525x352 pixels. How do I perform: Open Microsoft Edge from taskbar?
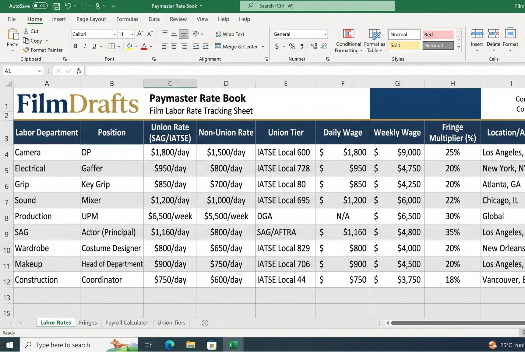point(170,345)
